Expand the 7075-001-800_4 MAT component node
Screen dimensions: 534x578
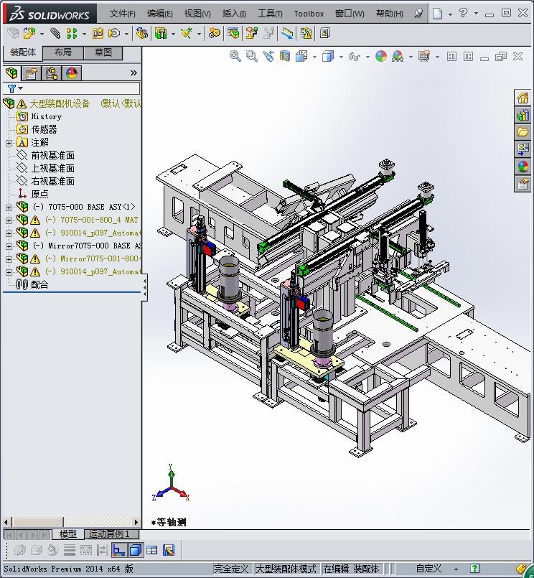click(9, 220)
